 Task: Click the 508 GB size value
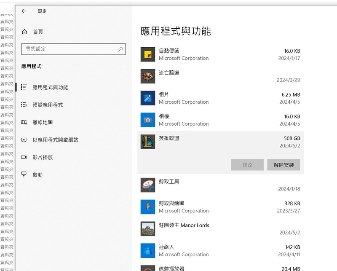tap(292, 138)
